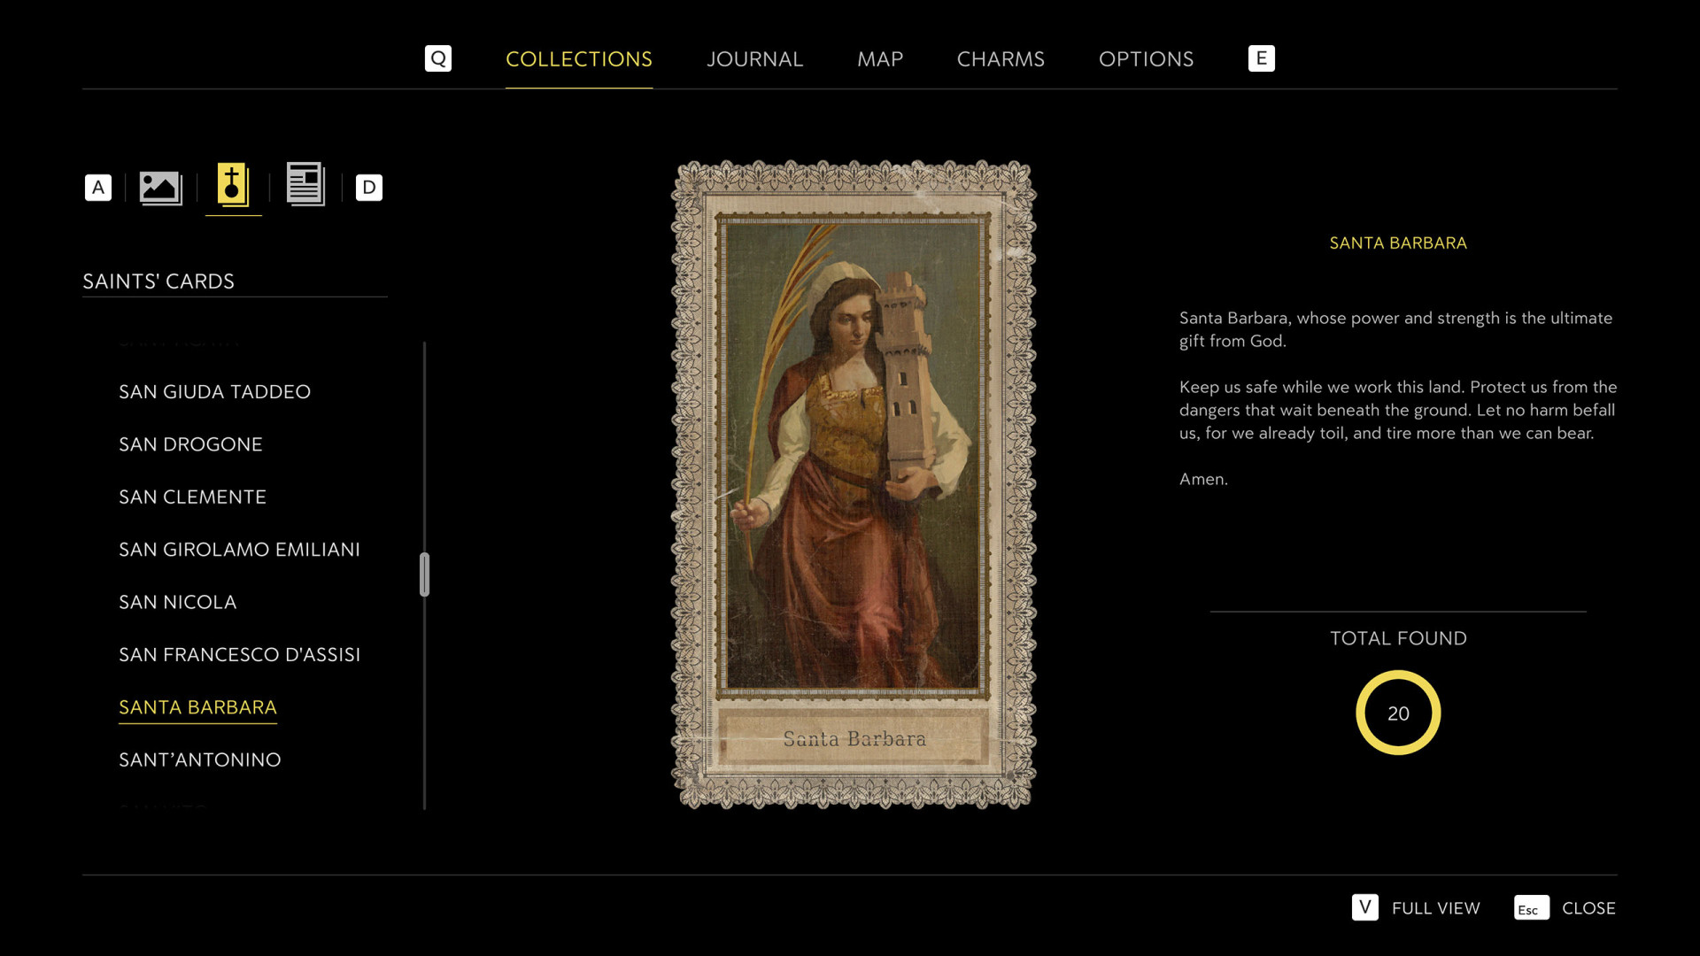Select San Girolamo Emiliani entry
Screen dimensions: 1700x956
[240, 550]
